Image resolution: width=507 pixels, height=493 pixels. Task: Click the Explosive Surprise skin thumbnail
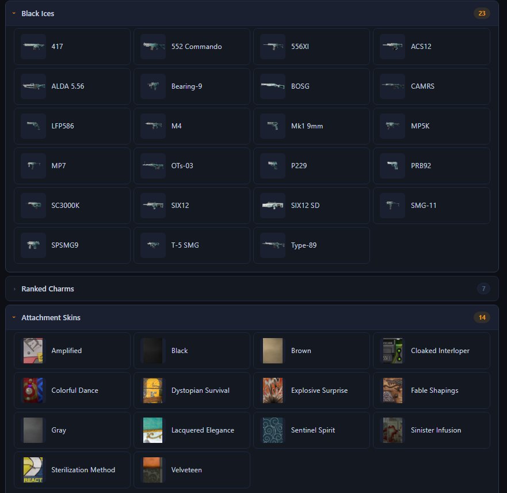(273, 390)
